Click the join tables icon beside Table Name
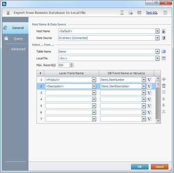Screen dimensions: 174x173 (x=164, y=52)
